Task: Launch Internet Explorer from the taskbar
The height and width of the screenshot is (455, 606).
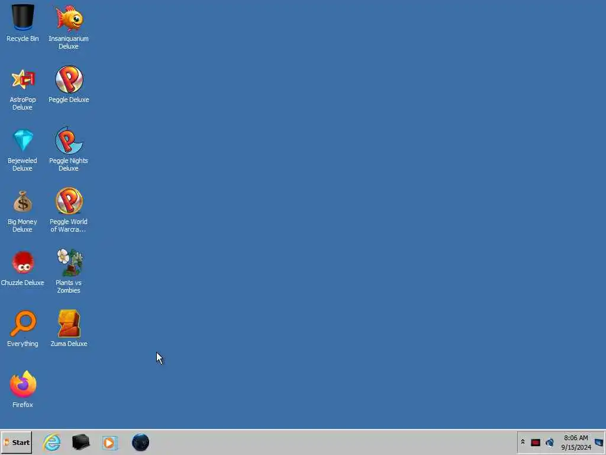Action: click(52, 442)
